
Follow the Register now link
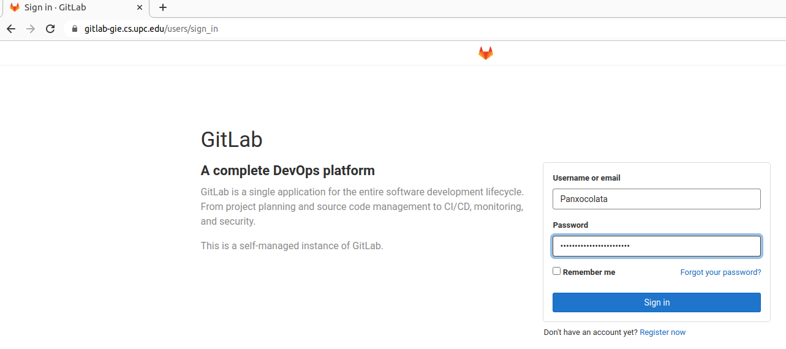pos(662,332)
